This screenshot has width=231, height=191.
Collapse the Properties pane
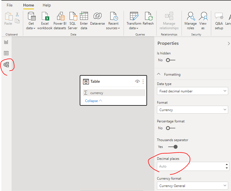229,44
